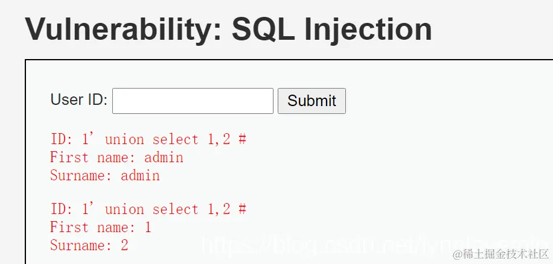
Task: Click the "First name: admin" result line
Action: pos(117,158)
